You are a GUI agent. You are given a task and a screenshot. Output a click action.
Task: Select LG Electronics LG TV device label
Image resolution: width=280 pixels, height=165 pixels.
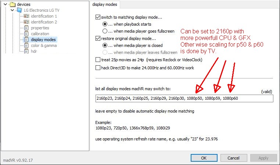pos(42,10)
